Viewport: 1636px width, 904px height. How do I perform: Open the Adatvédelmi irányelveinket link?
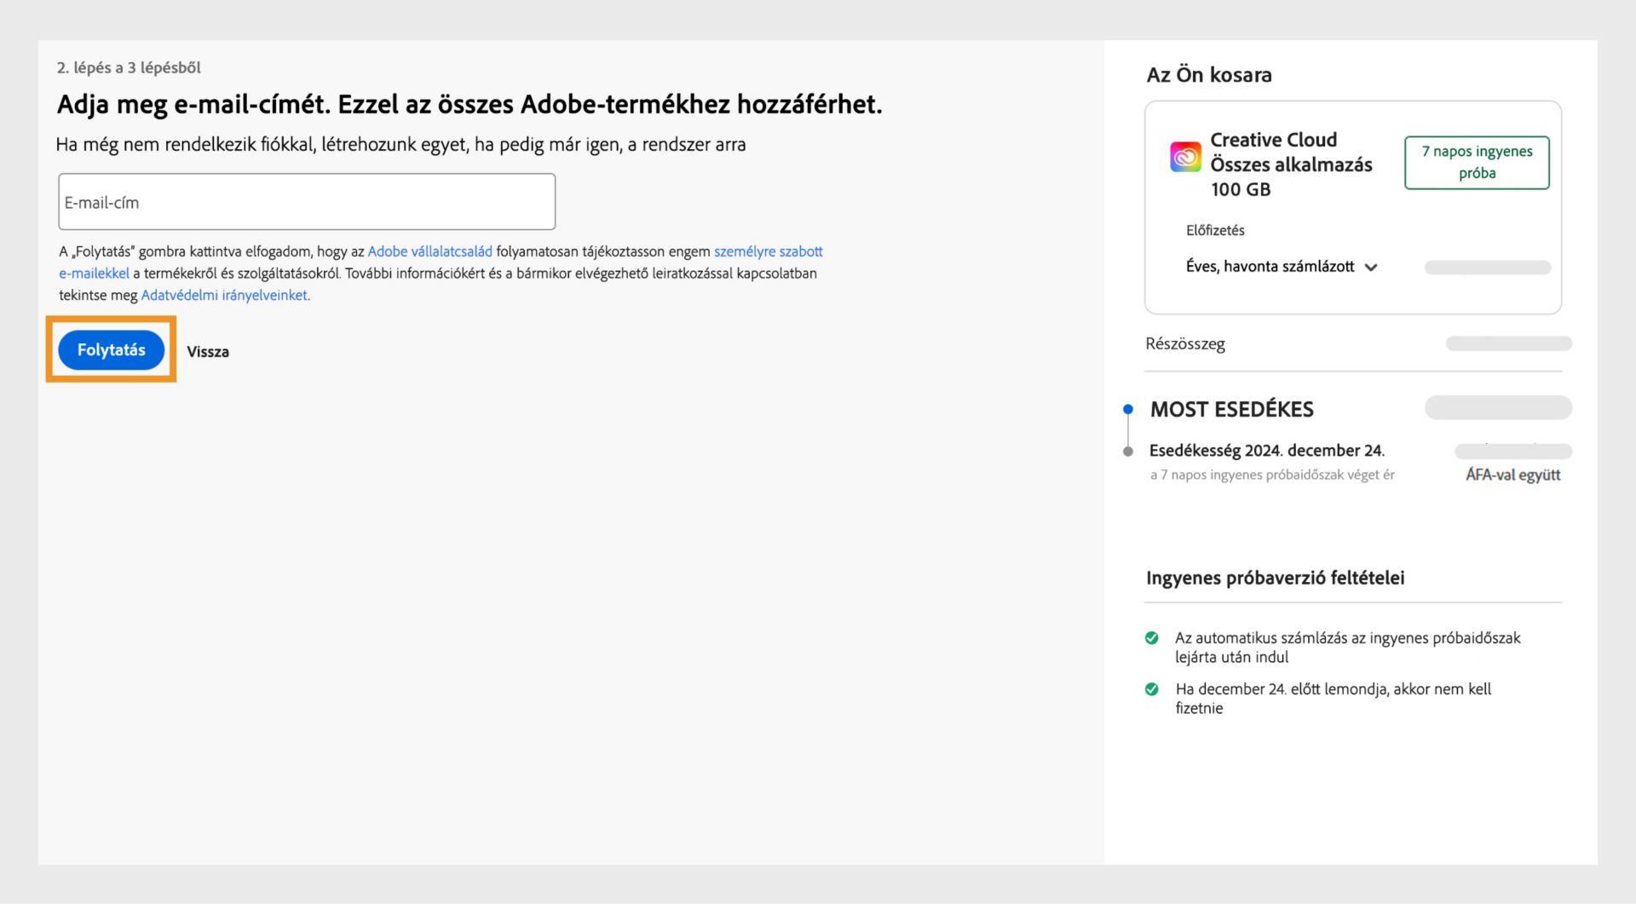click(x=224, y=295)
